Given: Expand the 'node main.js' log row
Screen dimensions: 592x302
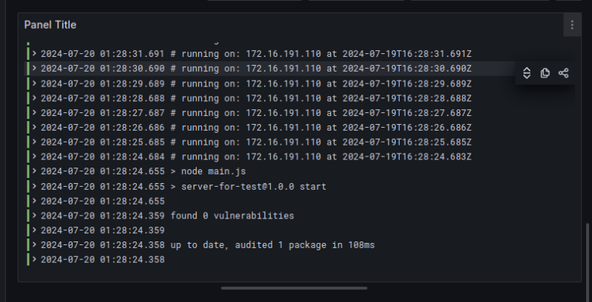Looking at the screenshot, I should 35,171.
